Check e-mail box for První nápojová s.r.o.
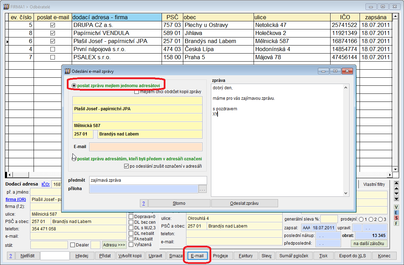The width and height of the screenshot is (404, 265). point(53,49)
